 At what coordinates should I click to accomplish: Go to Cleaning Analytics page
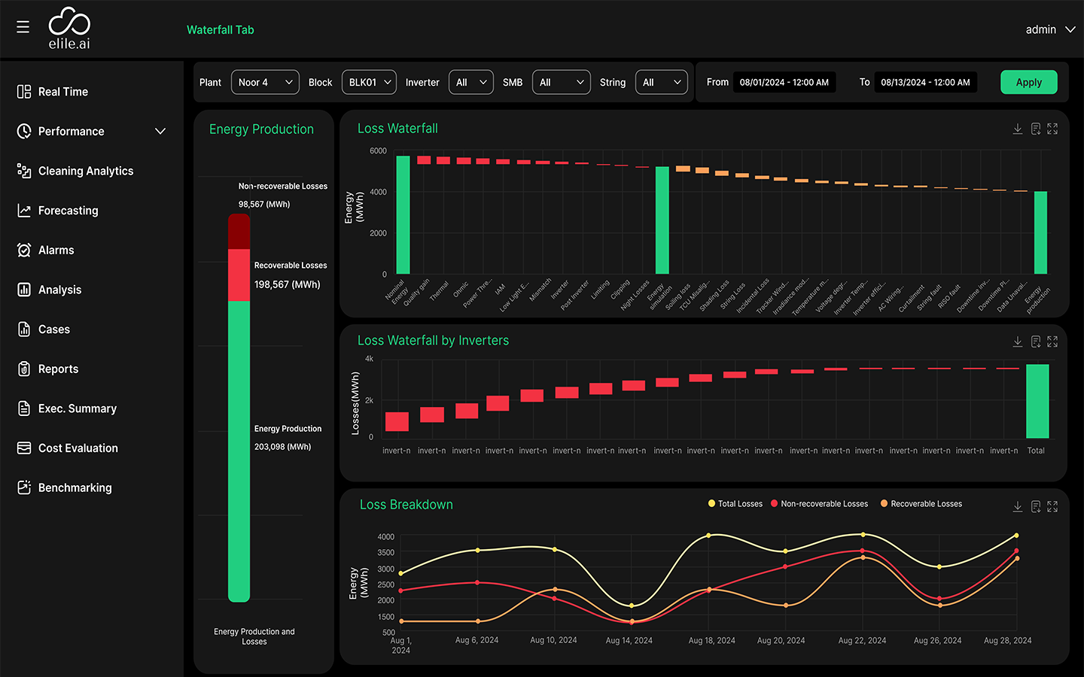[x=86, y=171]
